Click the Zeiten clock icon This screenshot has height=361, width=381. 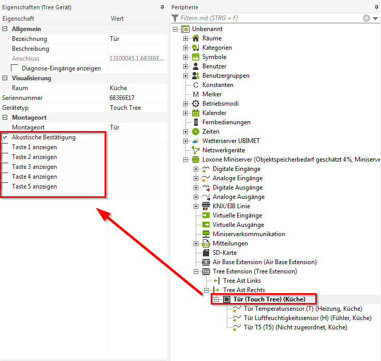click(196, 132)
